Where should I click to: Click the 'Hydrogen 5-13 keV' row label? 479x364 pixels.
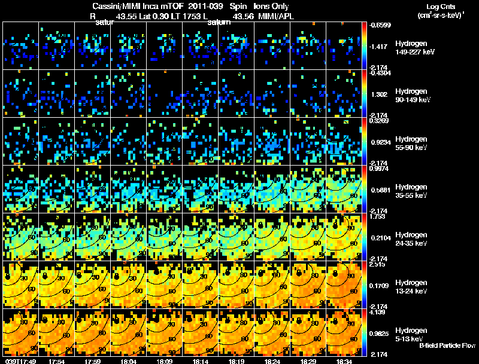click(x=411, y=335)
